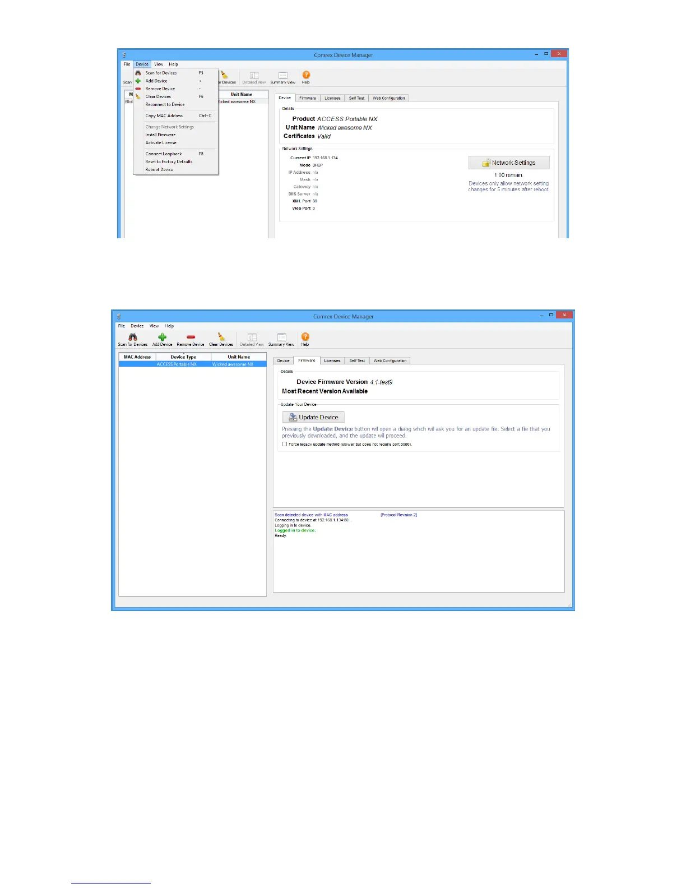Choose Reconnect to Device from Device menu

(175, 104)
